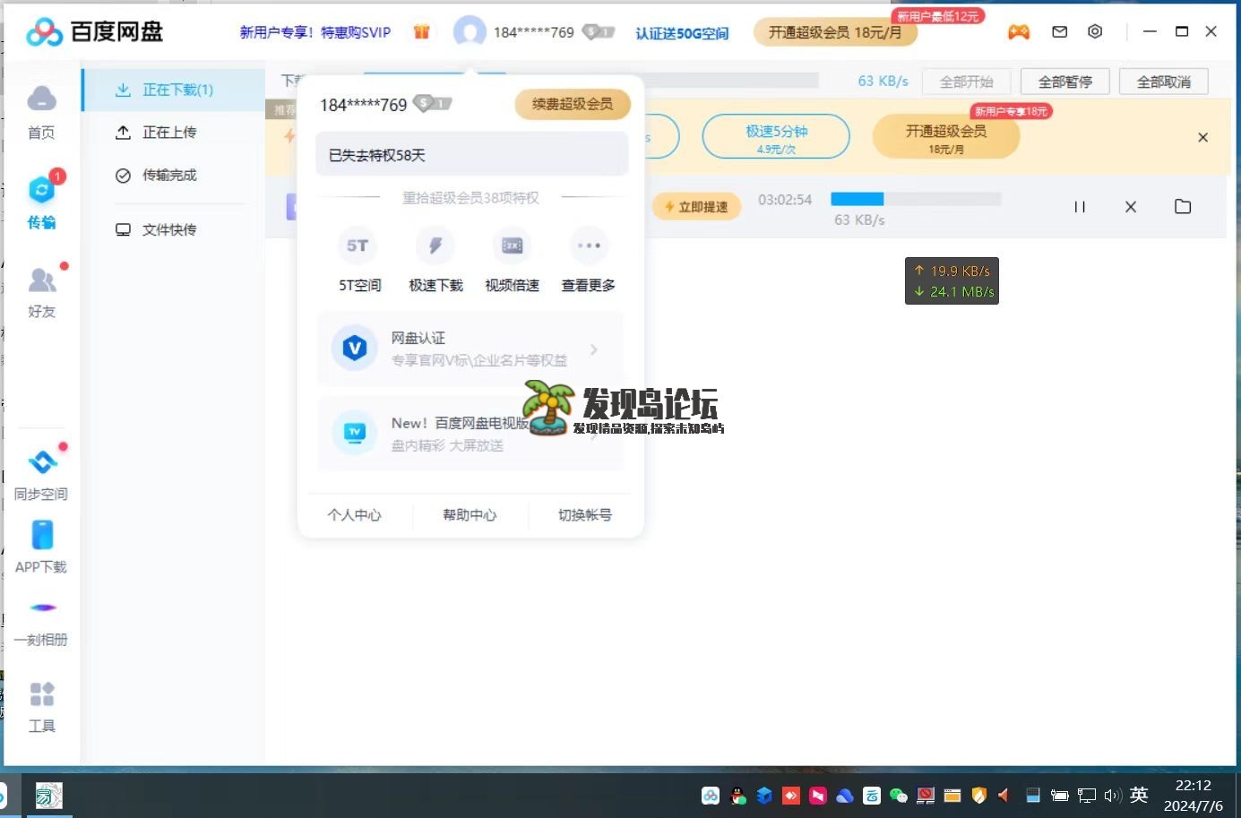
Task: Open the 新用户专享!特惠购SVIP link
Action: (x=315, y=32)
